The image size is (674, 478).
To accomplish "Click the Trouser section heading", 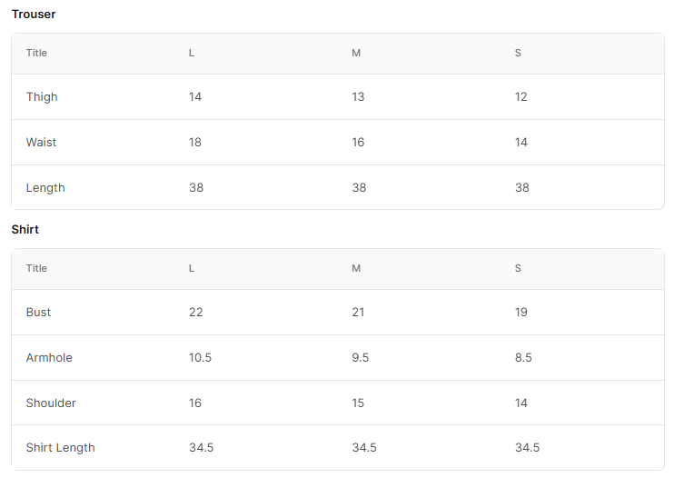I will pyautogui.click(x=34, y=15).
